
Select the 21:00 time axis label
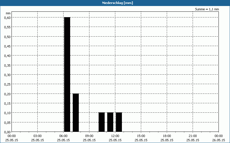click(193, 136)
